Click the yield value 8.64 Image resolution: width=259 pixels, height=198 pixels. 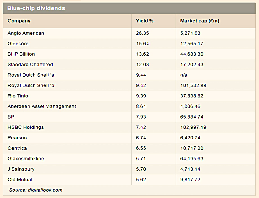click(x=141, y=106)
